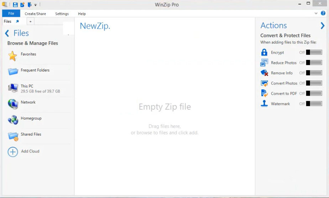
Task: Minimize the WinZip Pro window
Action: pos(300,4)
